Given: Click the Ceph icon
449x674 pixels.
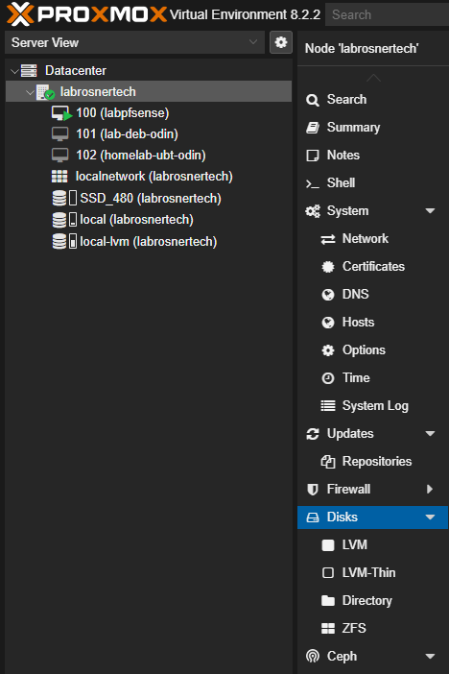Looking at the screenshot, I should (313, 657).
